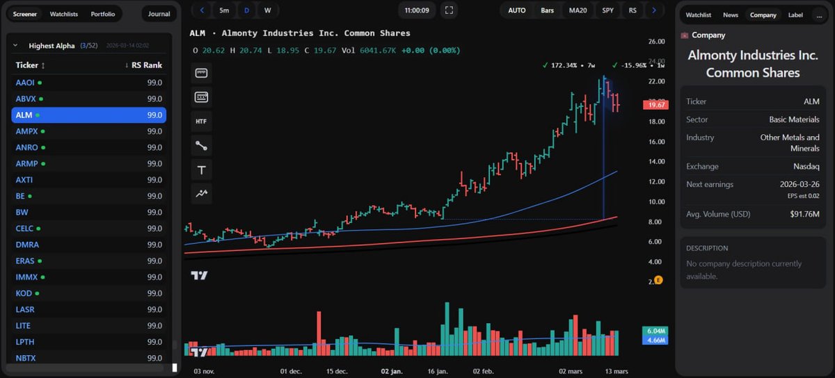835x378 pixels.
Task: Collapse the Highest Alpha list
Action: 15,46
